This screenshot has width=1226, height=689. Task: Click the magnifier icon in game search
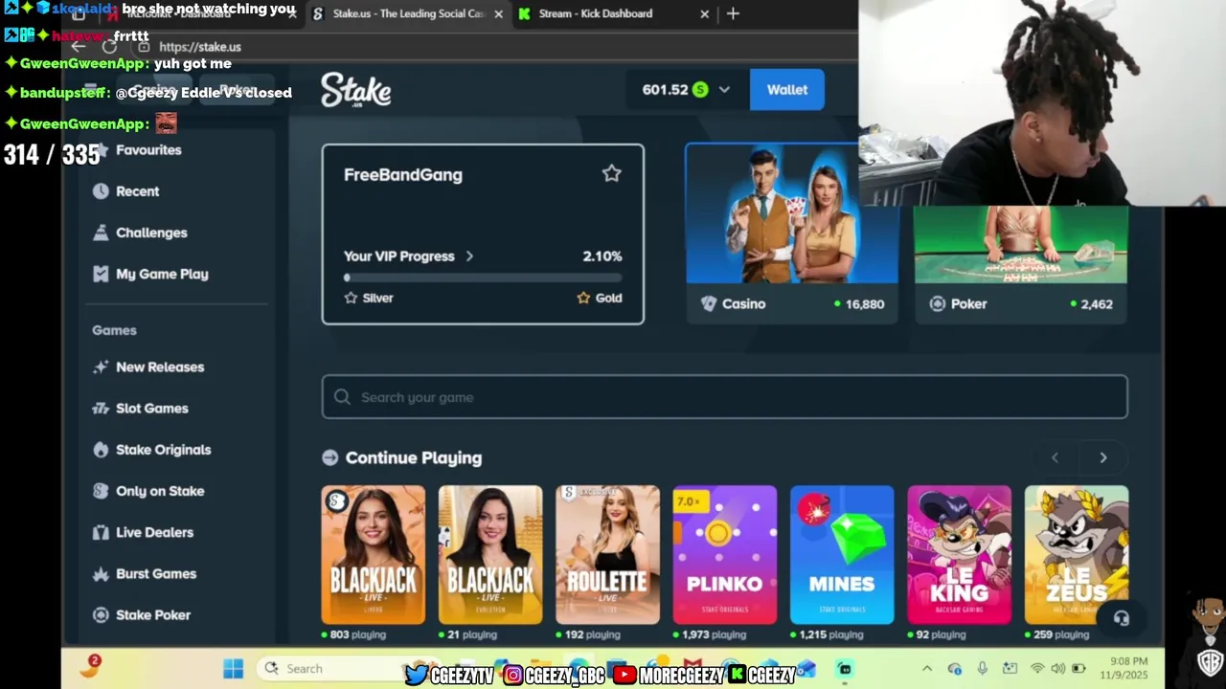click(342, 397)
